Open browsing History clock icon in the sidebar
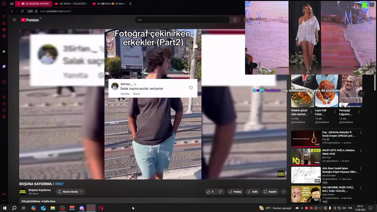 point(4,104)
